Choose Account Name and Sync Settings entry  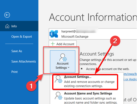pyautogui.click(x=87, y=98)
